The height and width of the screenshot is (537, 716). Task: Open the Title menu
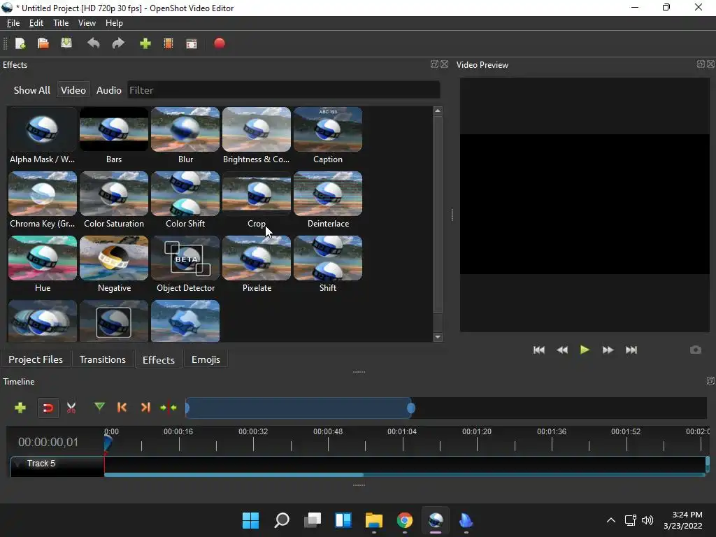coord(61,23)
